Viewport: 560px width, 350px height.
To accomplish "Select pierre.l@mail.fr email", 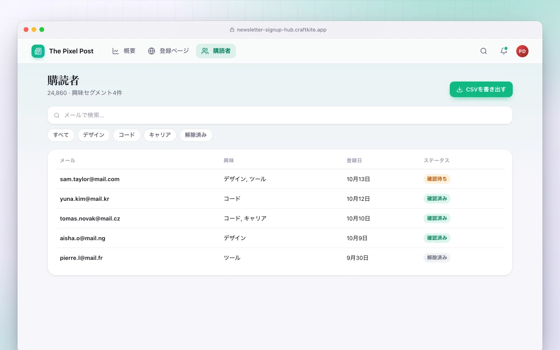I will [x=81, y=258].
